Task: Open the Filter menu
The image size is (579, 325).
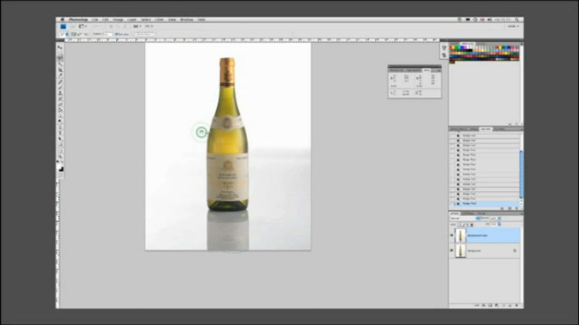Action: pyautogui.click(x=159, y=19)
